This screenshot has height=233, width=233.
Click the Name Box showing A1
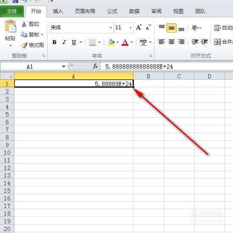(31, 67)
